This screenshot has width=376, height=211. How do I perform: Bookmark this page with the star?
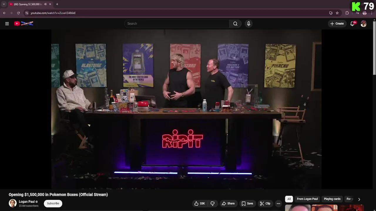[337, 13]
